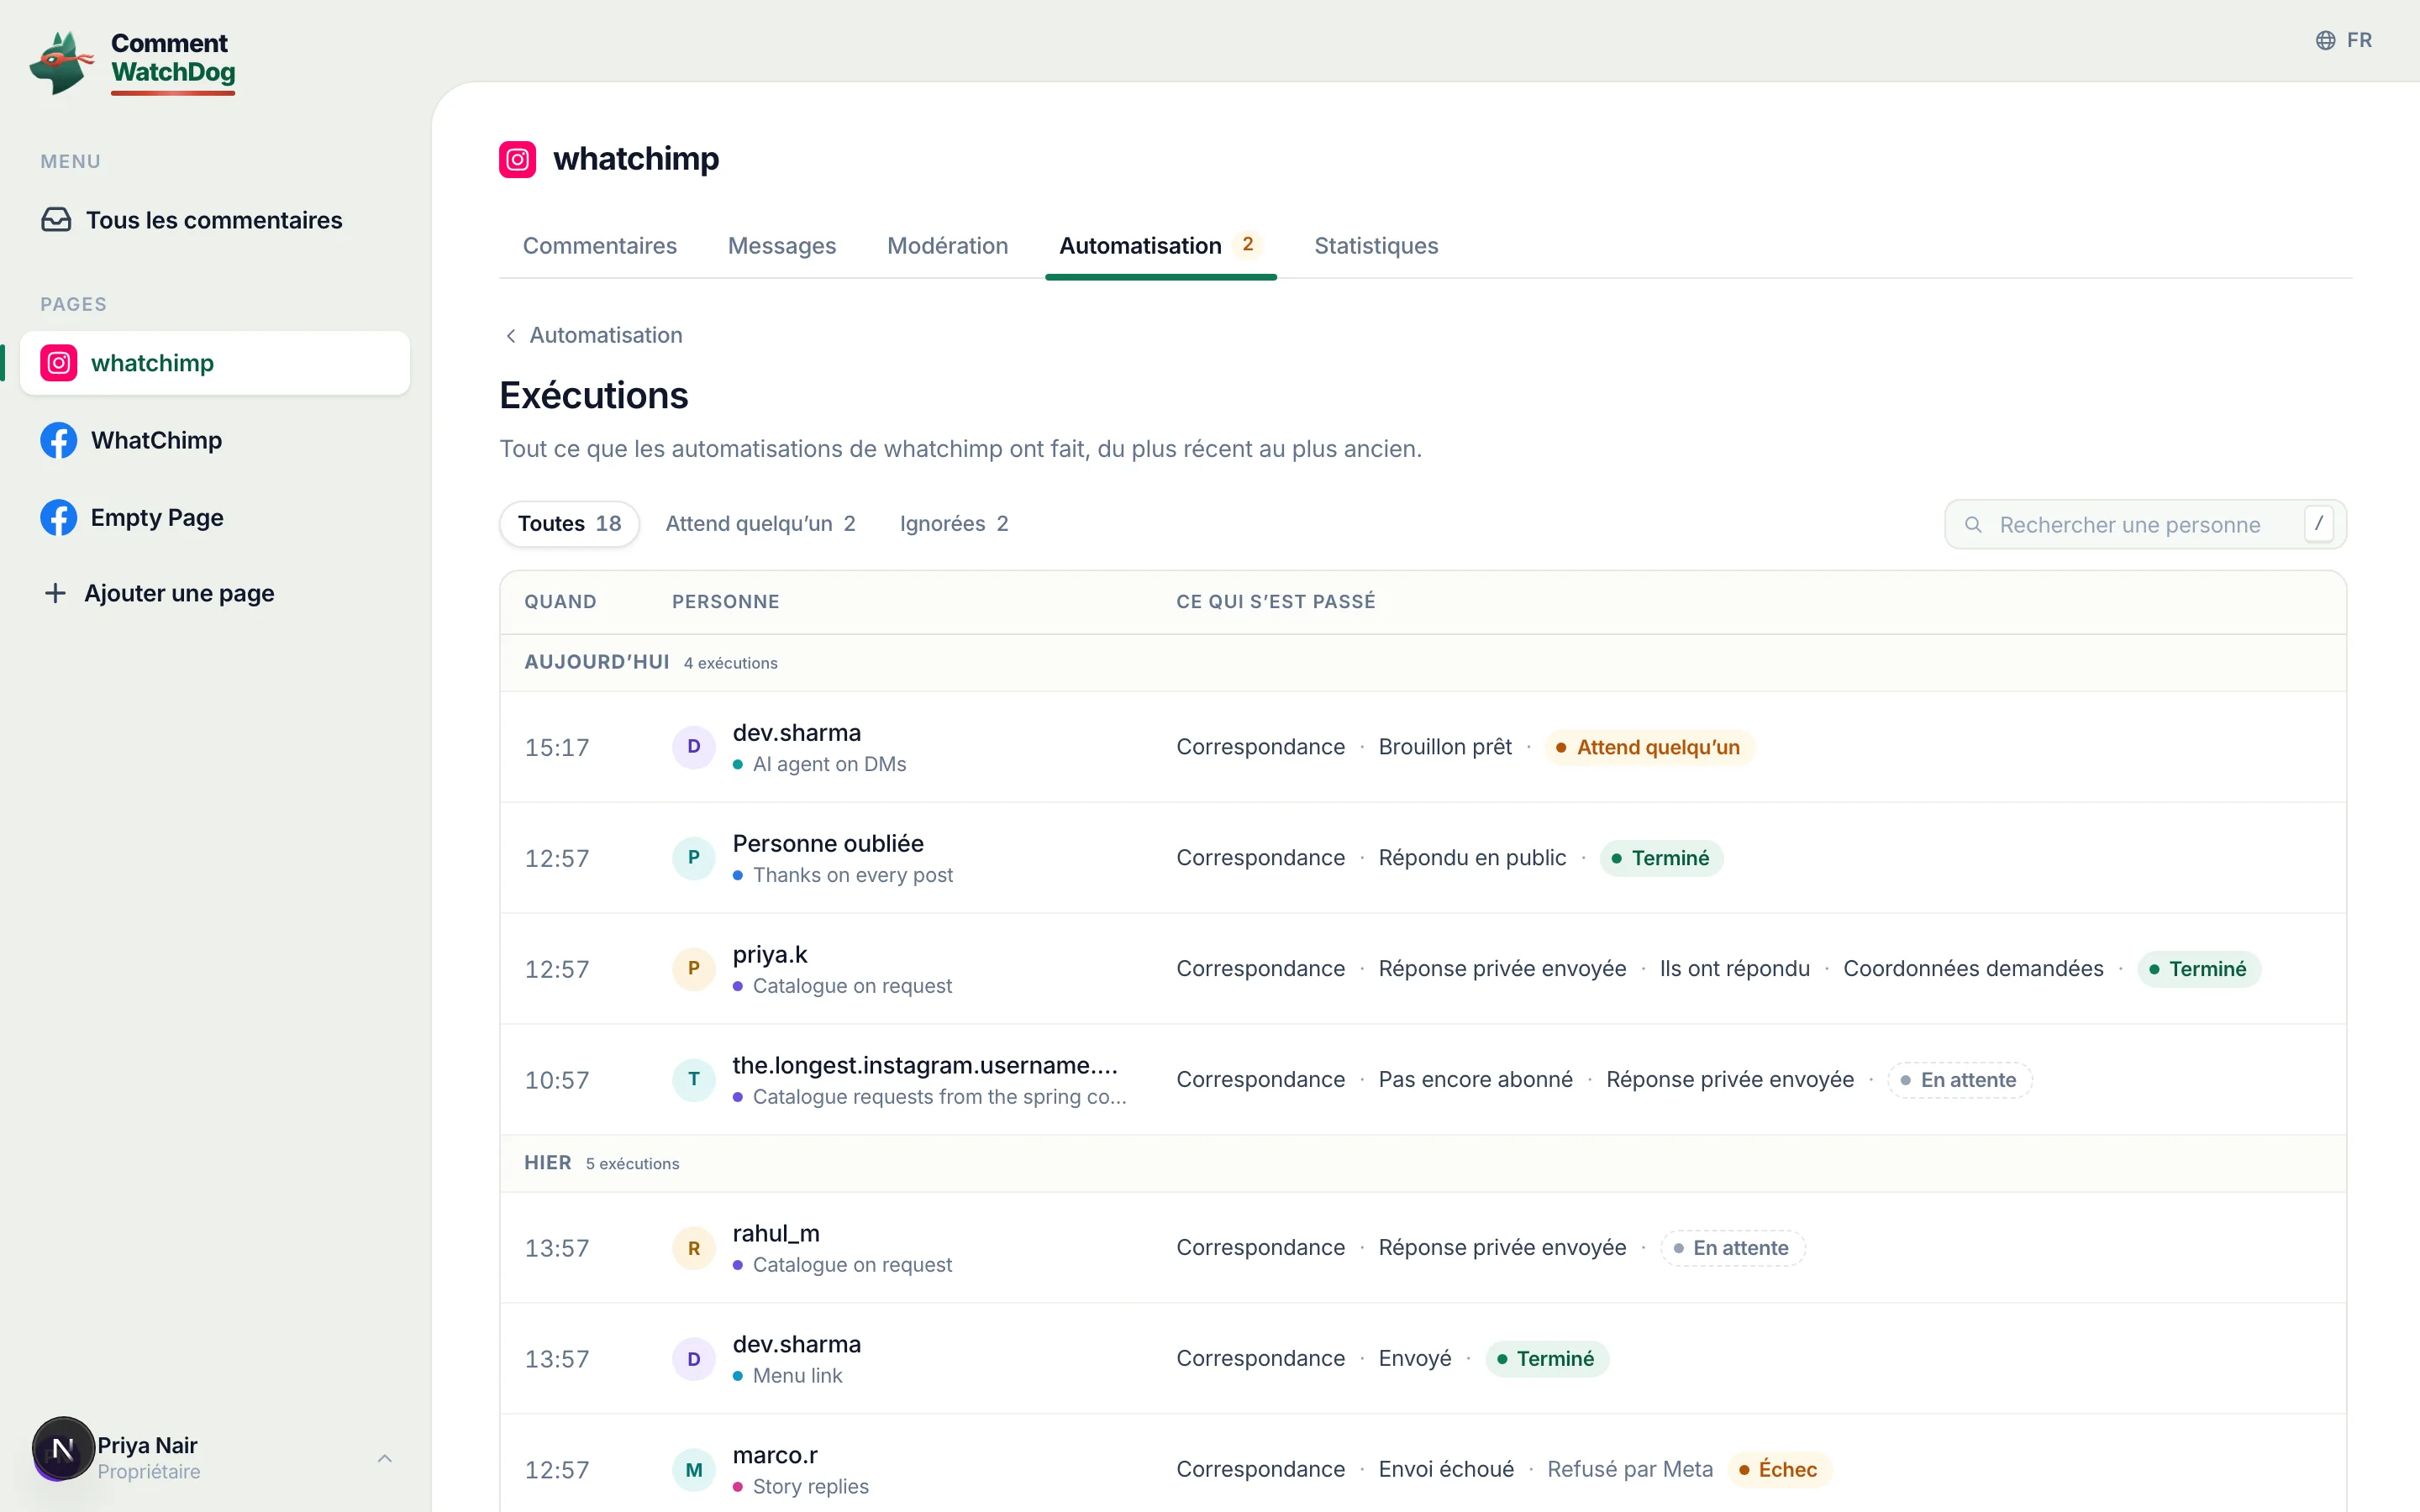Click avatar P for priya.k
Viewport: 2420px width, 1512px height.
[x=694, y=969]
